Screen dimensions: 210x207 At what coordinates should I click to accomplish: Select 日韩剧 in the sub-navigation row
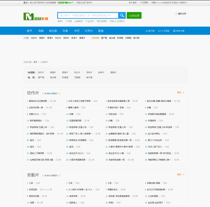click(x=128, y=38)
